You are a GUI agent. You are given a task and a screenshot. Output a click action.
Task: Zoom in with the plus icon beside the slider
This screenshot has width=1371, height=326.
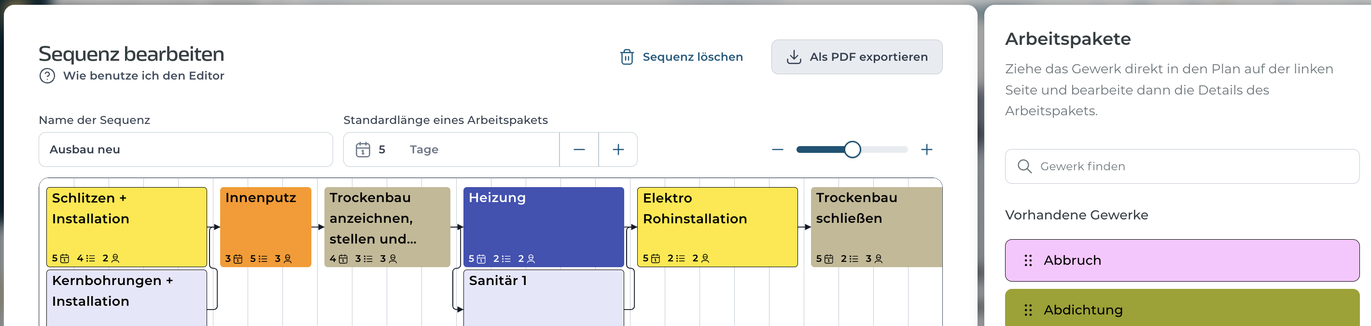pos(926,150)
